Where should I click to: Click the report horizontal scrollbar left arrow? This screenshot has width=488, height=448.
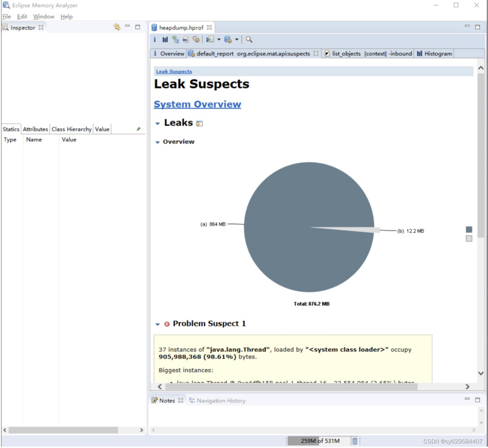pyautogui.click(x=160, y=387)
